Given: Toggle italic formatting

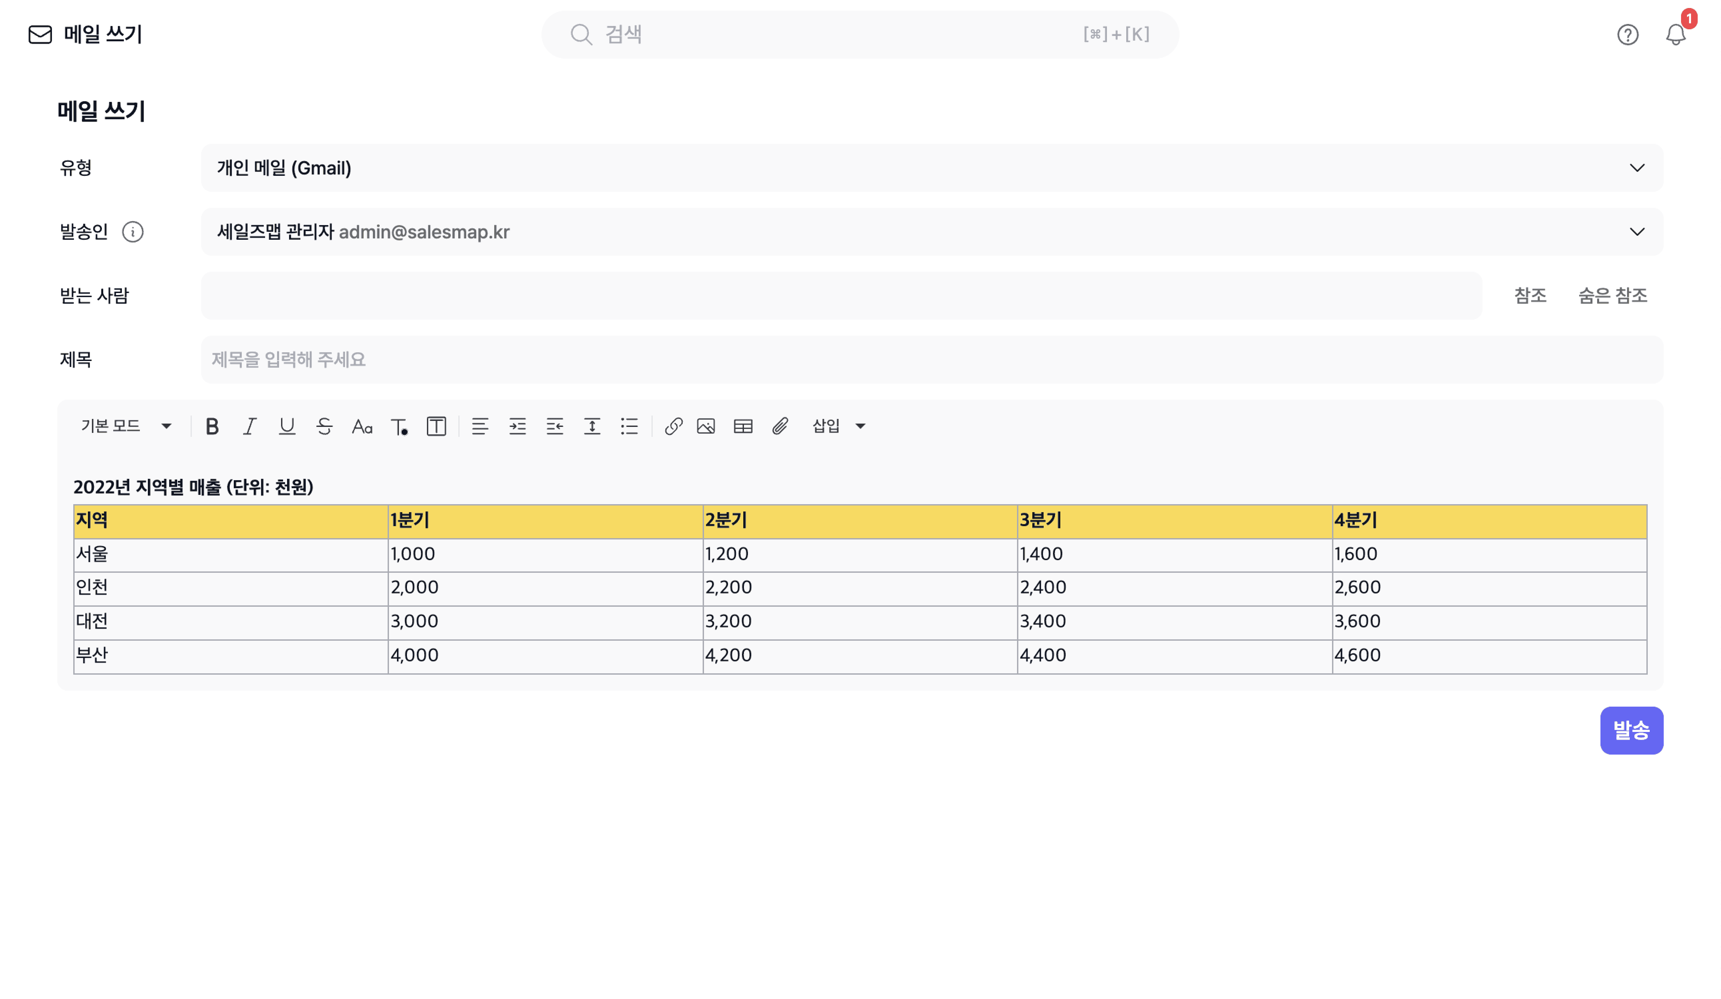Looking at the screenshot, I should 250,426.
